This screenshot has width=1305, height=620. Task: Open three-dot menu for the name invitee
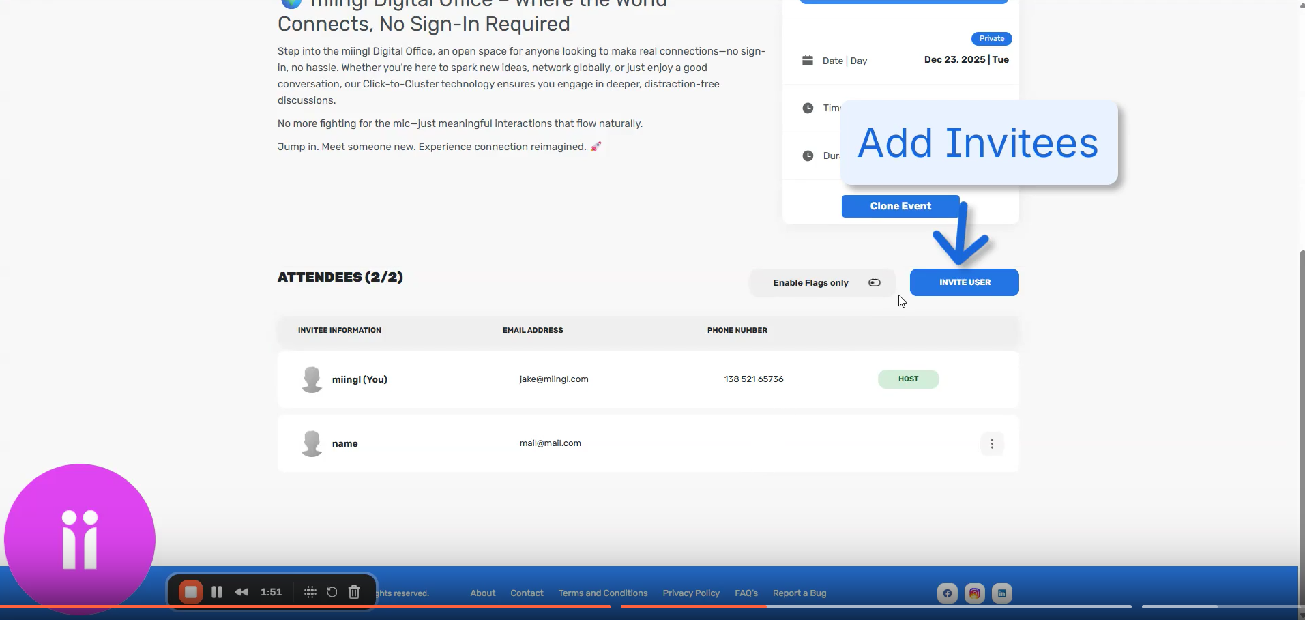click(x=992, y=444)
